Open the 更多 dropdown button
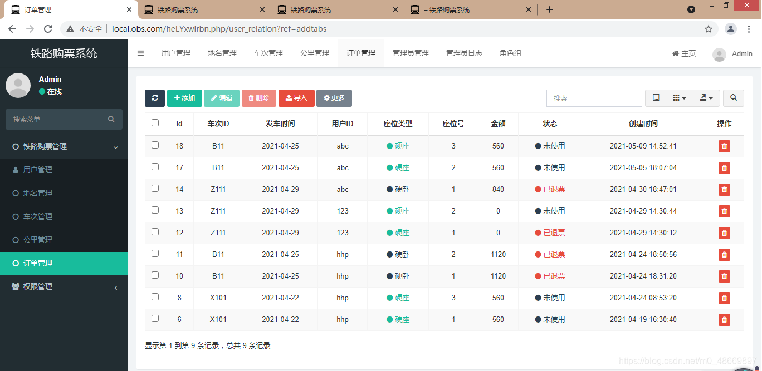The image size is (762, 371). (334, 98)
